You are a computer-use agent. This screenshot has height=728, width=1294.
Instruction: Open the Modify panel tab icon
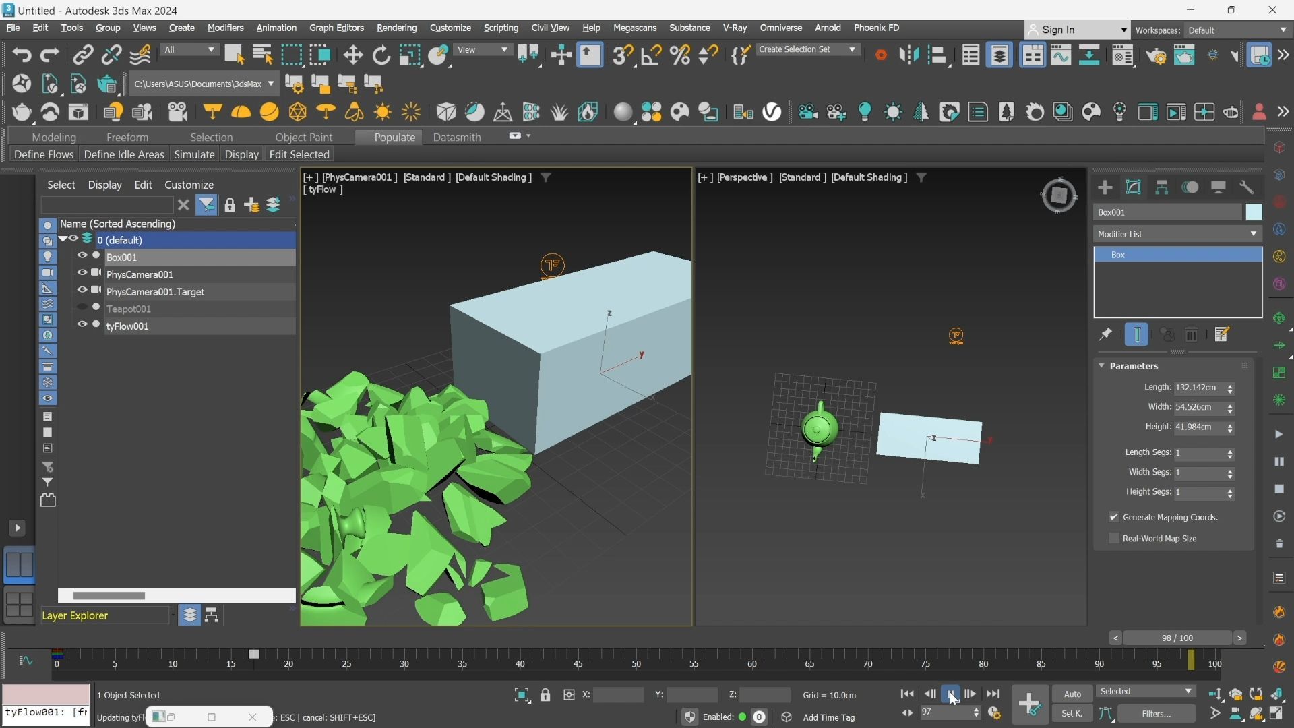[x=1134, y=187]
